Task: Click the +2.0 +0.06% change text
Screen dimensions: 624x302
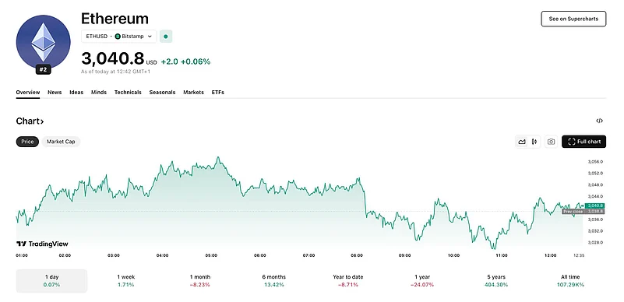Action: [185, 61]
